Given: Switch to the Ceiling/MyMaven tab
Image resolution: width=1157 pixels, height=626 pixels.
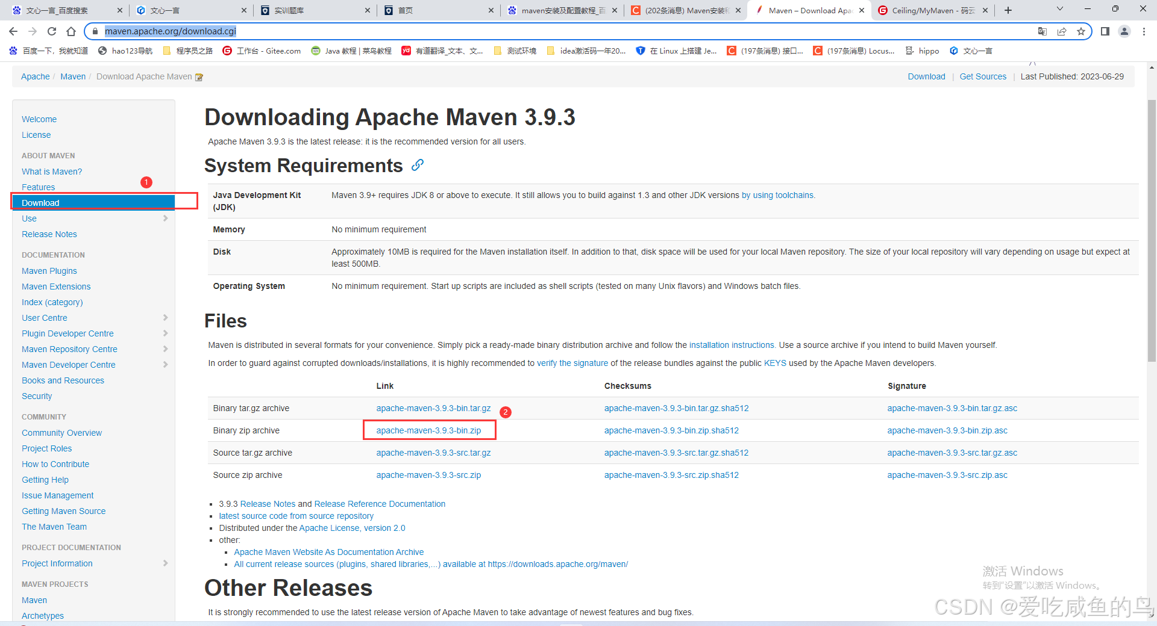Looking at the screenshot, I should [932, 10].
